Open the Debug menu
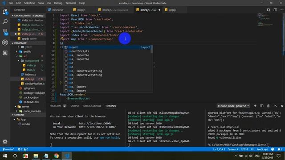 [58, 3]
